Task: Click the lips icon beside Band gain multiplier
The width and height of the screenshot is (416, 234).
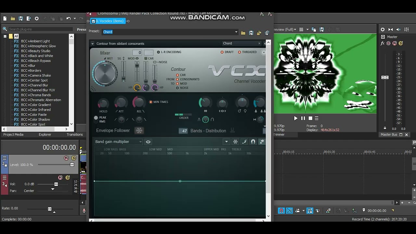Action: pos(148,142)
